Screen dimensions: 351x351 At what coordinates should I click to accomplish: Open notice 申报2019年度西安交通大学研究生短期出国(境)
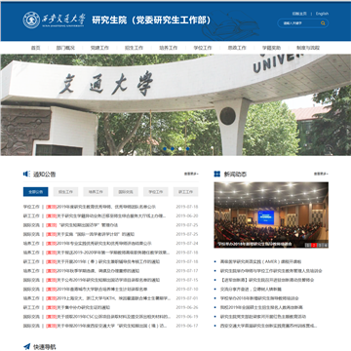point(106,326)
